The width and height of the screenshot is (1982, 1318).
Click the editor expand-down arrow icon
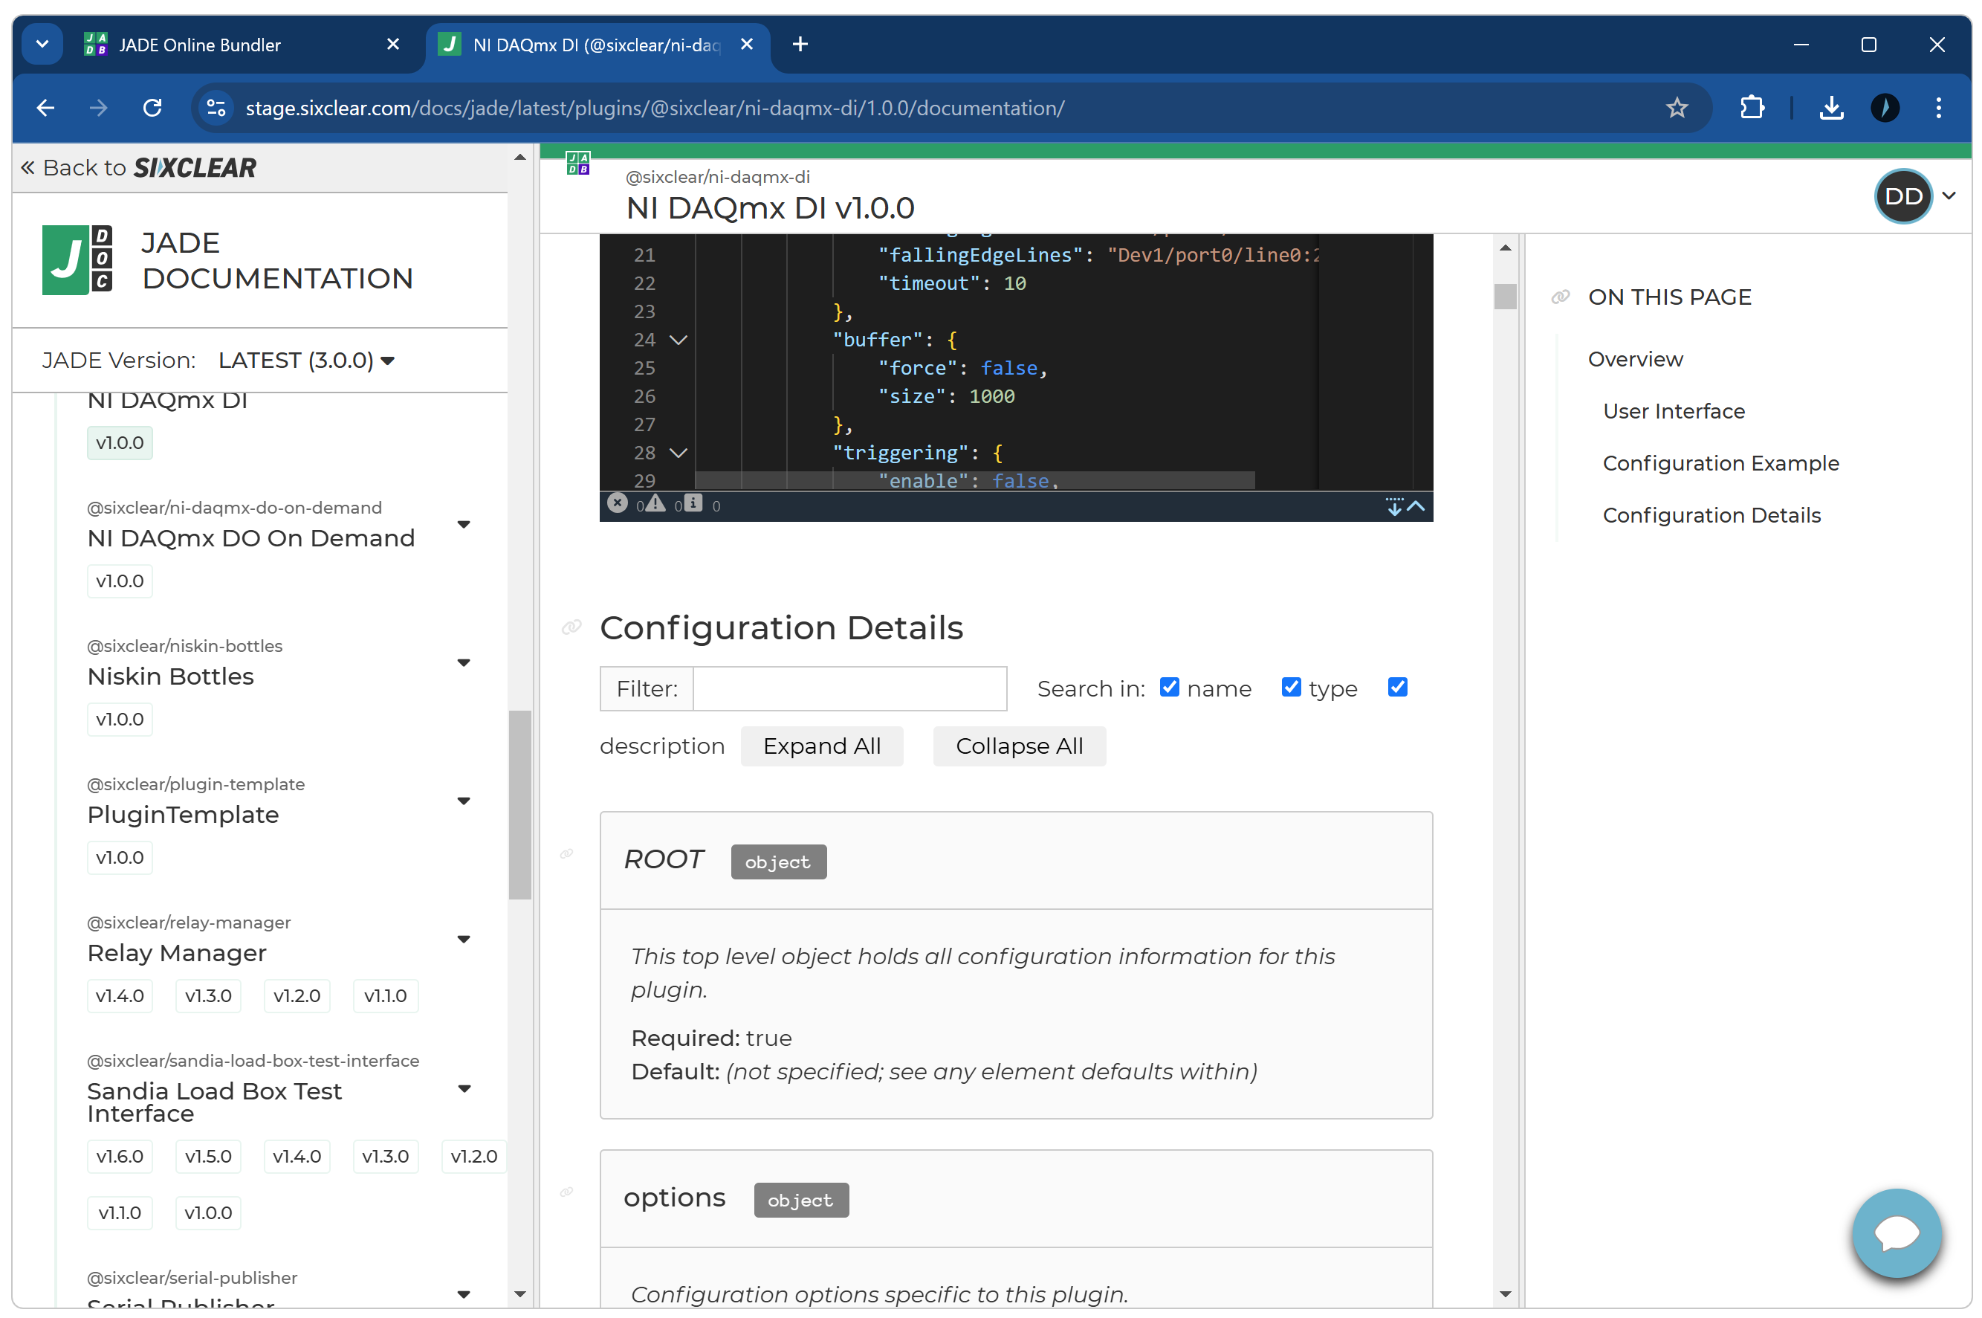(x=1395, y=506)
